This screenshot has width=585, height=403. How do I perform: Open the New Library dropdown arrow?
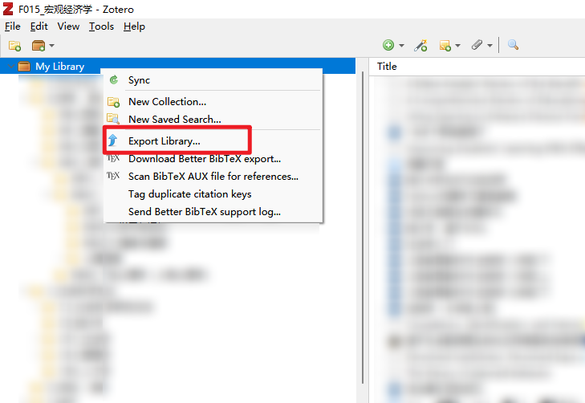coord(52,46)
